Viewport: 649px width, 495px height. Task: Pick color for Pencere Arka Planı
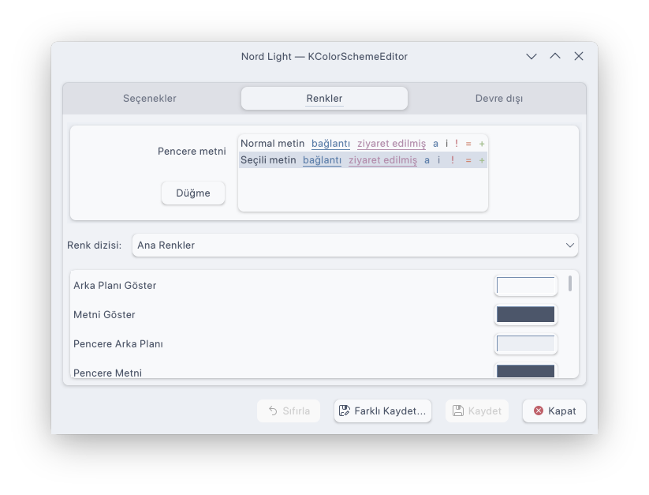tap(526, 343)
